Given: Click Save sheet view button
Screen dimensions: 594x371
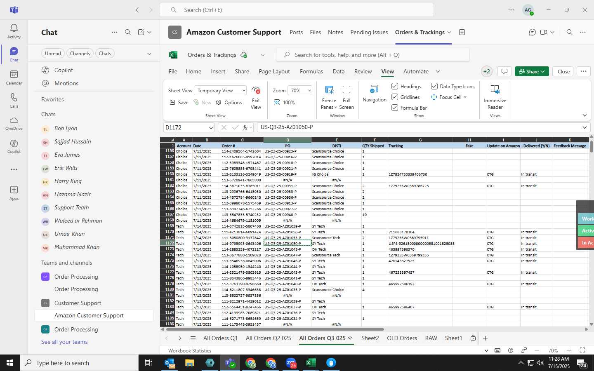Looking at the screenshot, I should [179, 103].
